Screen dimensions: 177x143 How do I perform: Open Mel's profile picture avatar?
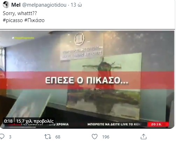point(6,5)
